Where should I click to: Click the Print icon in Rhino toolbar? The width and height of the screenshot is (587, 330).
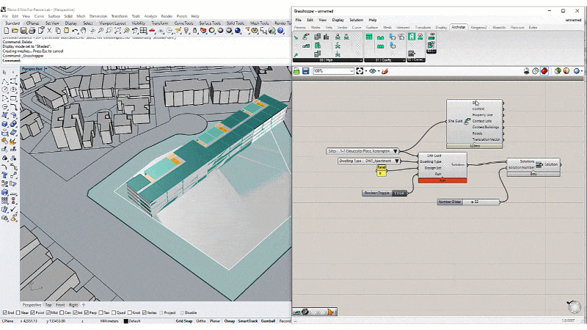tap(32, 30)
